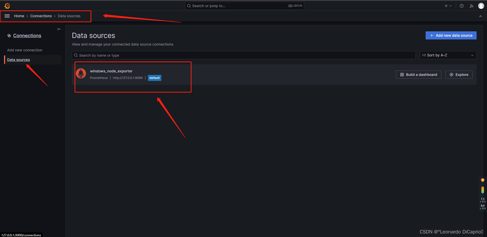Create new item with the plus icon
Screen dimensions: 487x237
pos(446,6)
